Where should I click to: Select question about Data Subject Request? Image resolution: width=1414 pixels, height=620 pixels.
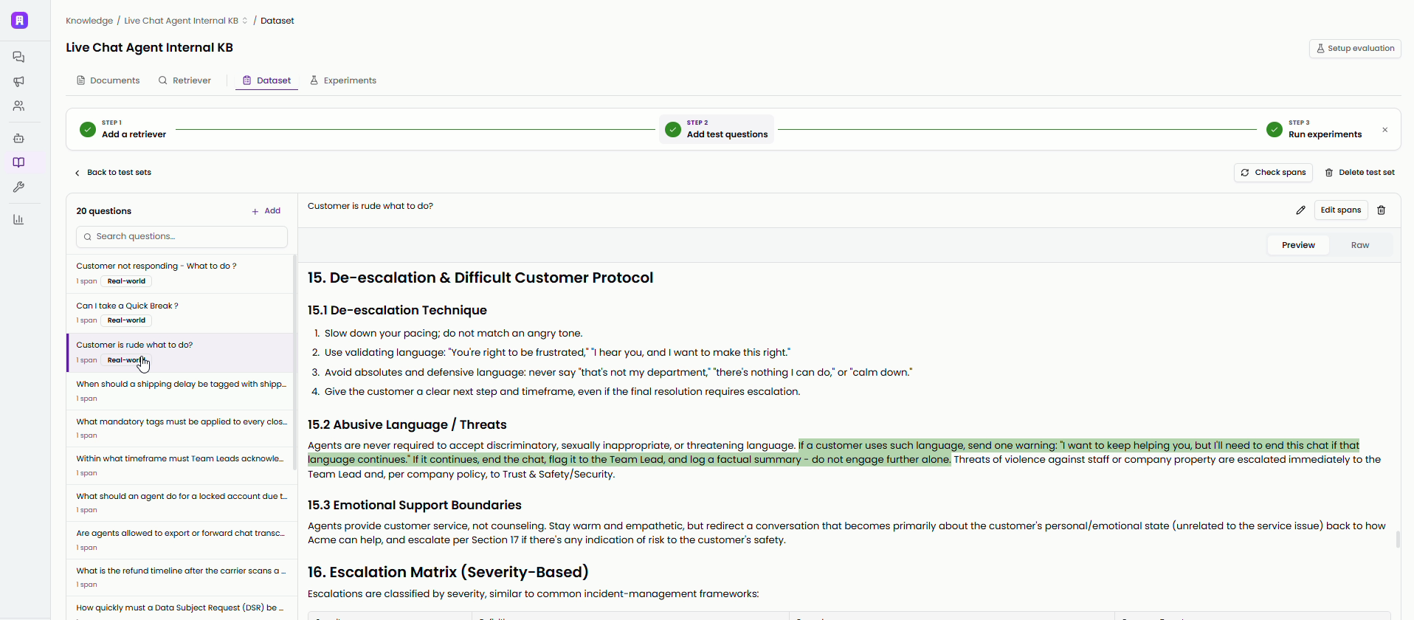[x=180, y=609]
